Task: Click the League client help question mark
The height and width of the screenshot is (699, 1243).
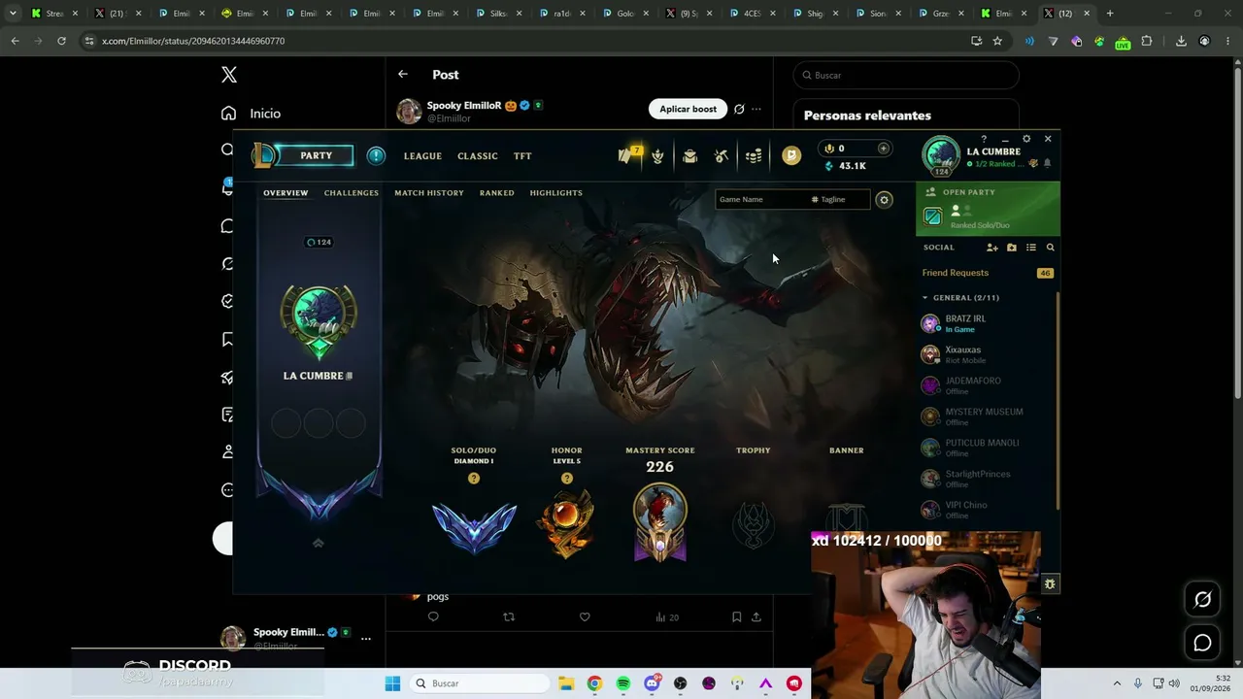Action: coord(984,139)
